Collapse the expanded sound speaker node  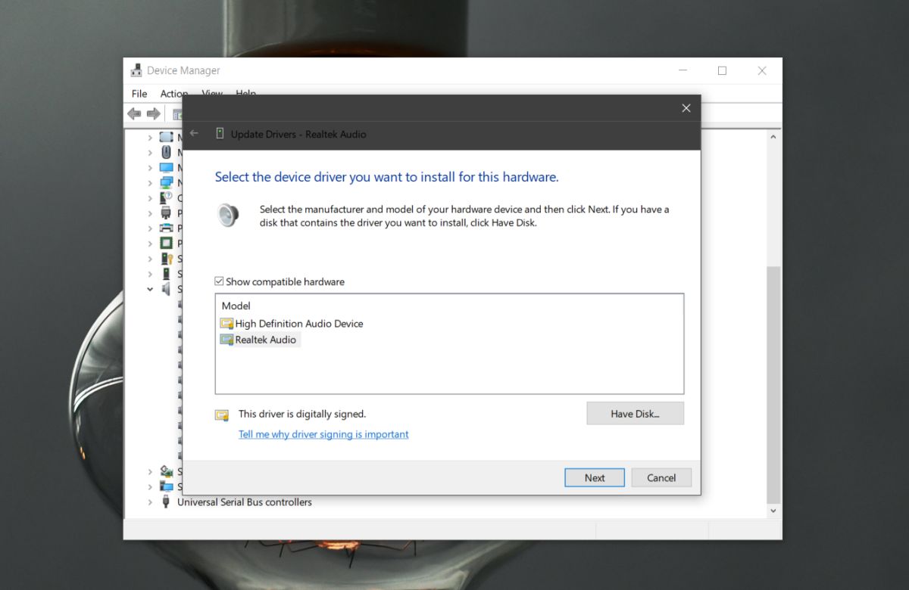[x=150, y=289]
